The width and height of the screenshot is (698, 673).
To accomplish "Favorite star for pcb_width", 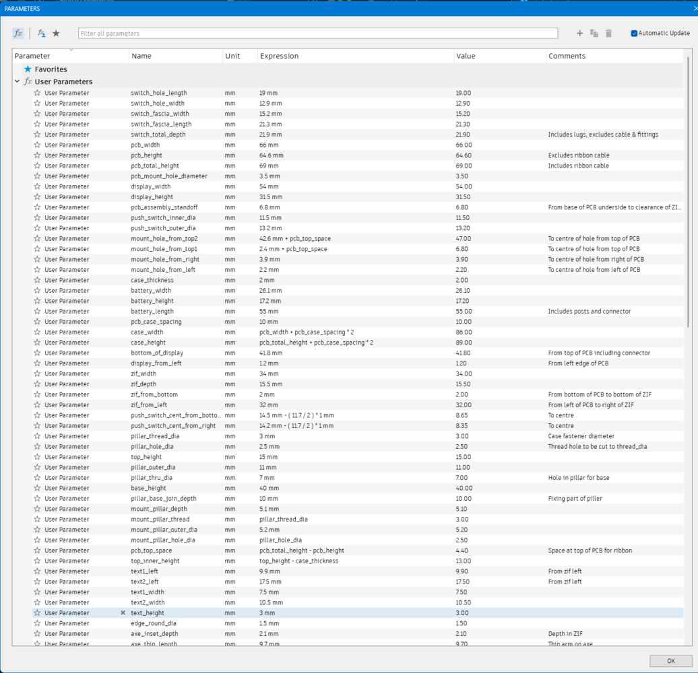I will (38, 145).
